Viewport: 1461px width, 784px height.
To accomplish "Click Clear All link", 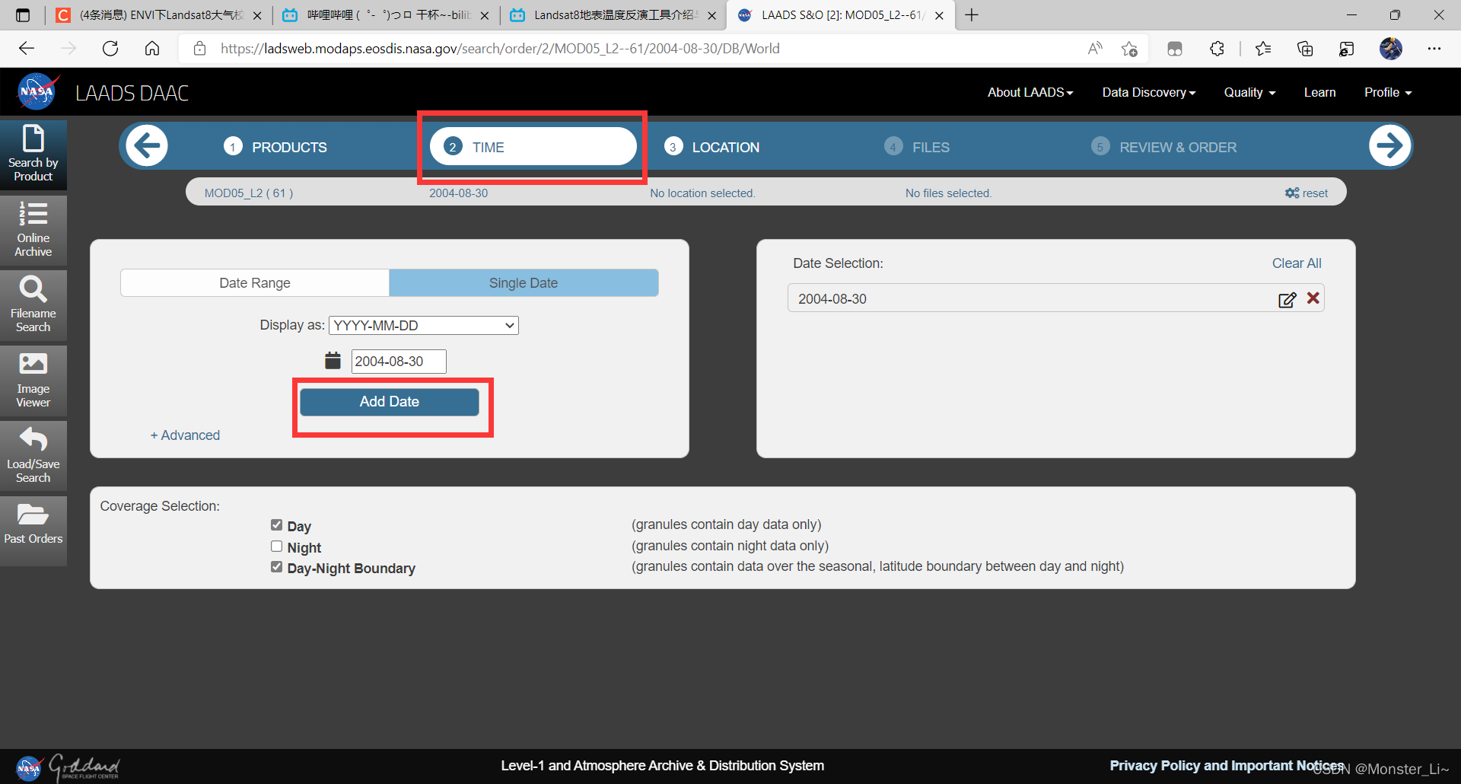I will (1297, 263).
